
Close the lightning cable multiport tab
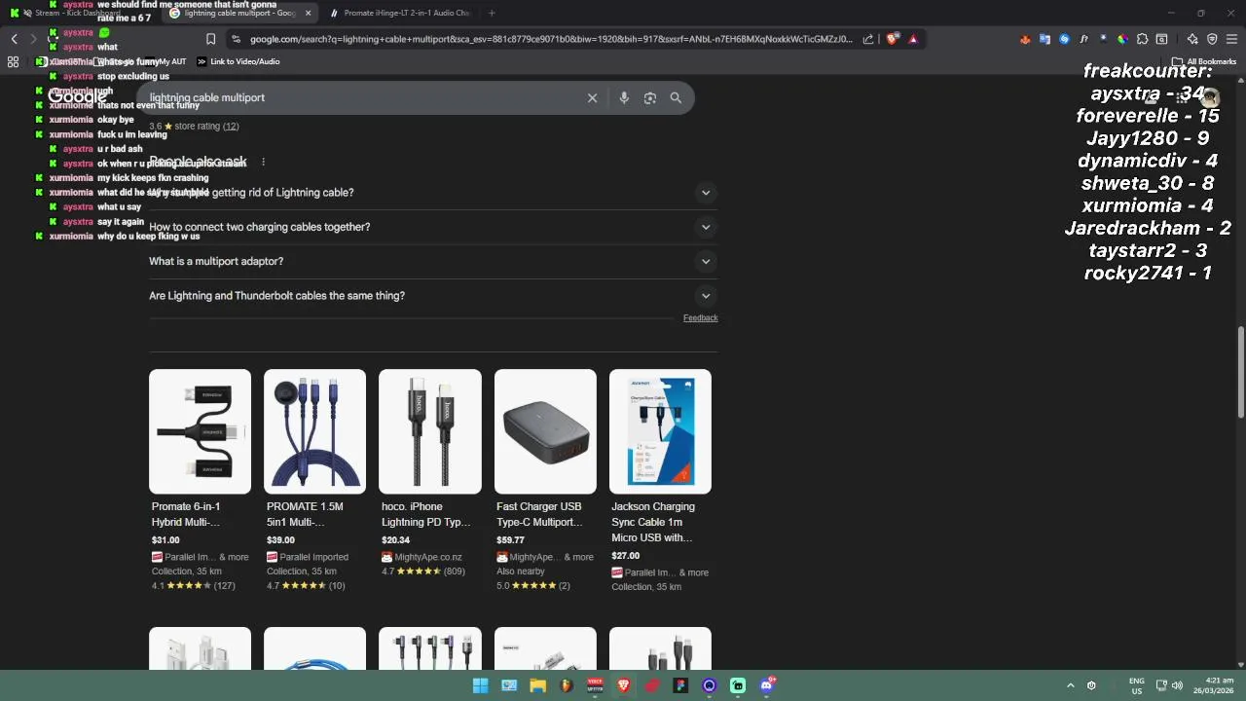[309, 13]
